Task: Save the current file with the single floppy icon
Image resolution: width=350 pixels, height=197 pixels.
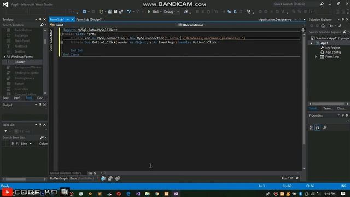Action: [x=115, y=11]
